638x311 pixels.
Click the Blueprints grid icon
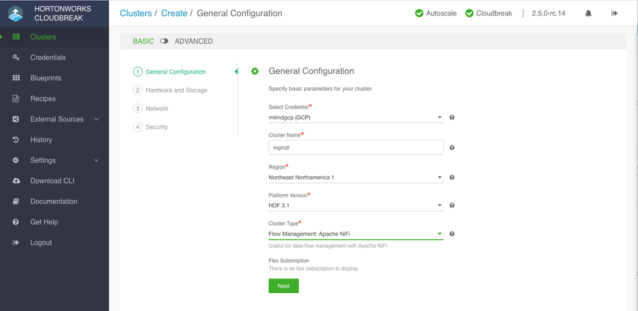[x=16, y=78]
